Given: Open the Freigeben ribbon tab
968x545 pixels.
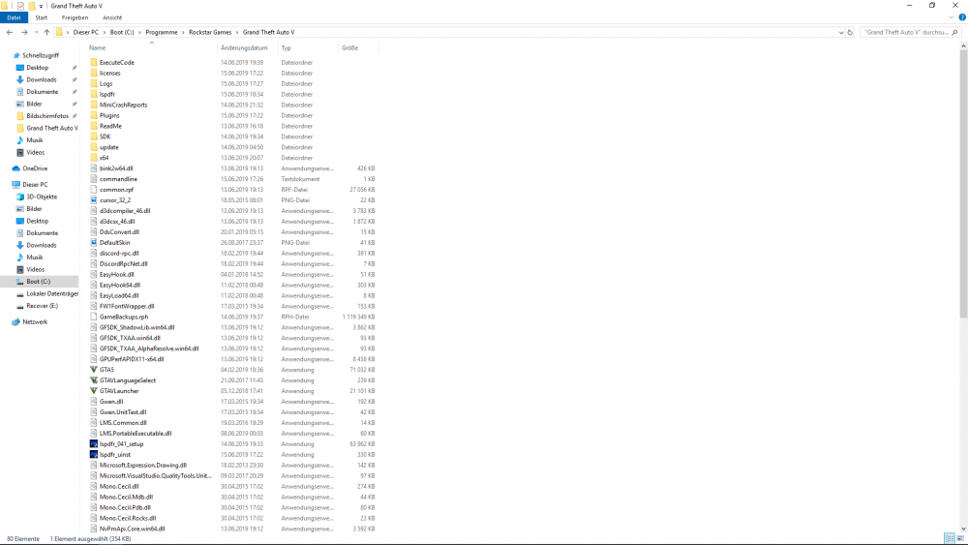Looking at the screenshot, I should (x=75, y=17).
